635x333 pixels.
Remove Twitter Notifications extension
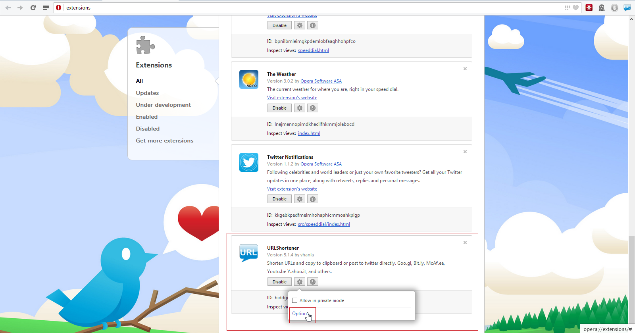tap(465, 152)
